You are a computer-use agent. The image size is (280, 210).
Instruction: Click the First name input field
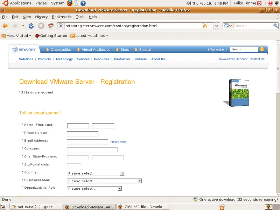tap(78, 126)
